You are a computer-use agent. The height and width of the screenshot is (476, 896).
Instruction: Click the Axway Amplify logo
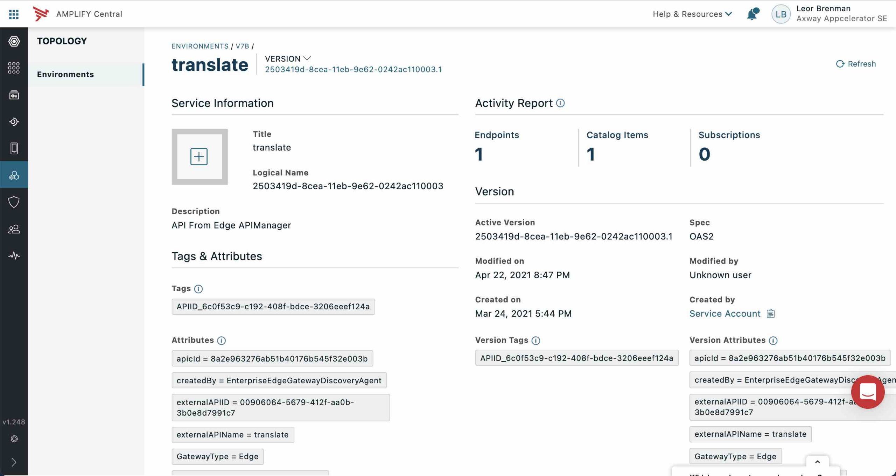pos(41,14)
